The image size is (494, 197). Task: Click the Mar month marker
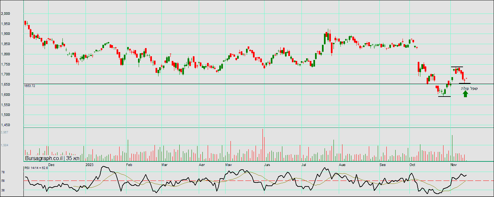(164, 164)
